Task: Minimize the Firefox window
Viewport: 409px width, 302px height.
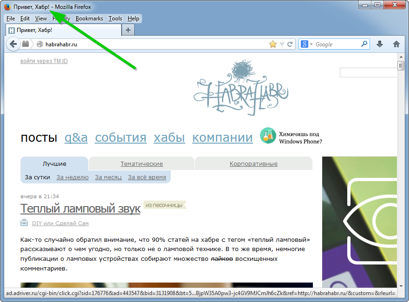Action: coord(364,5)
